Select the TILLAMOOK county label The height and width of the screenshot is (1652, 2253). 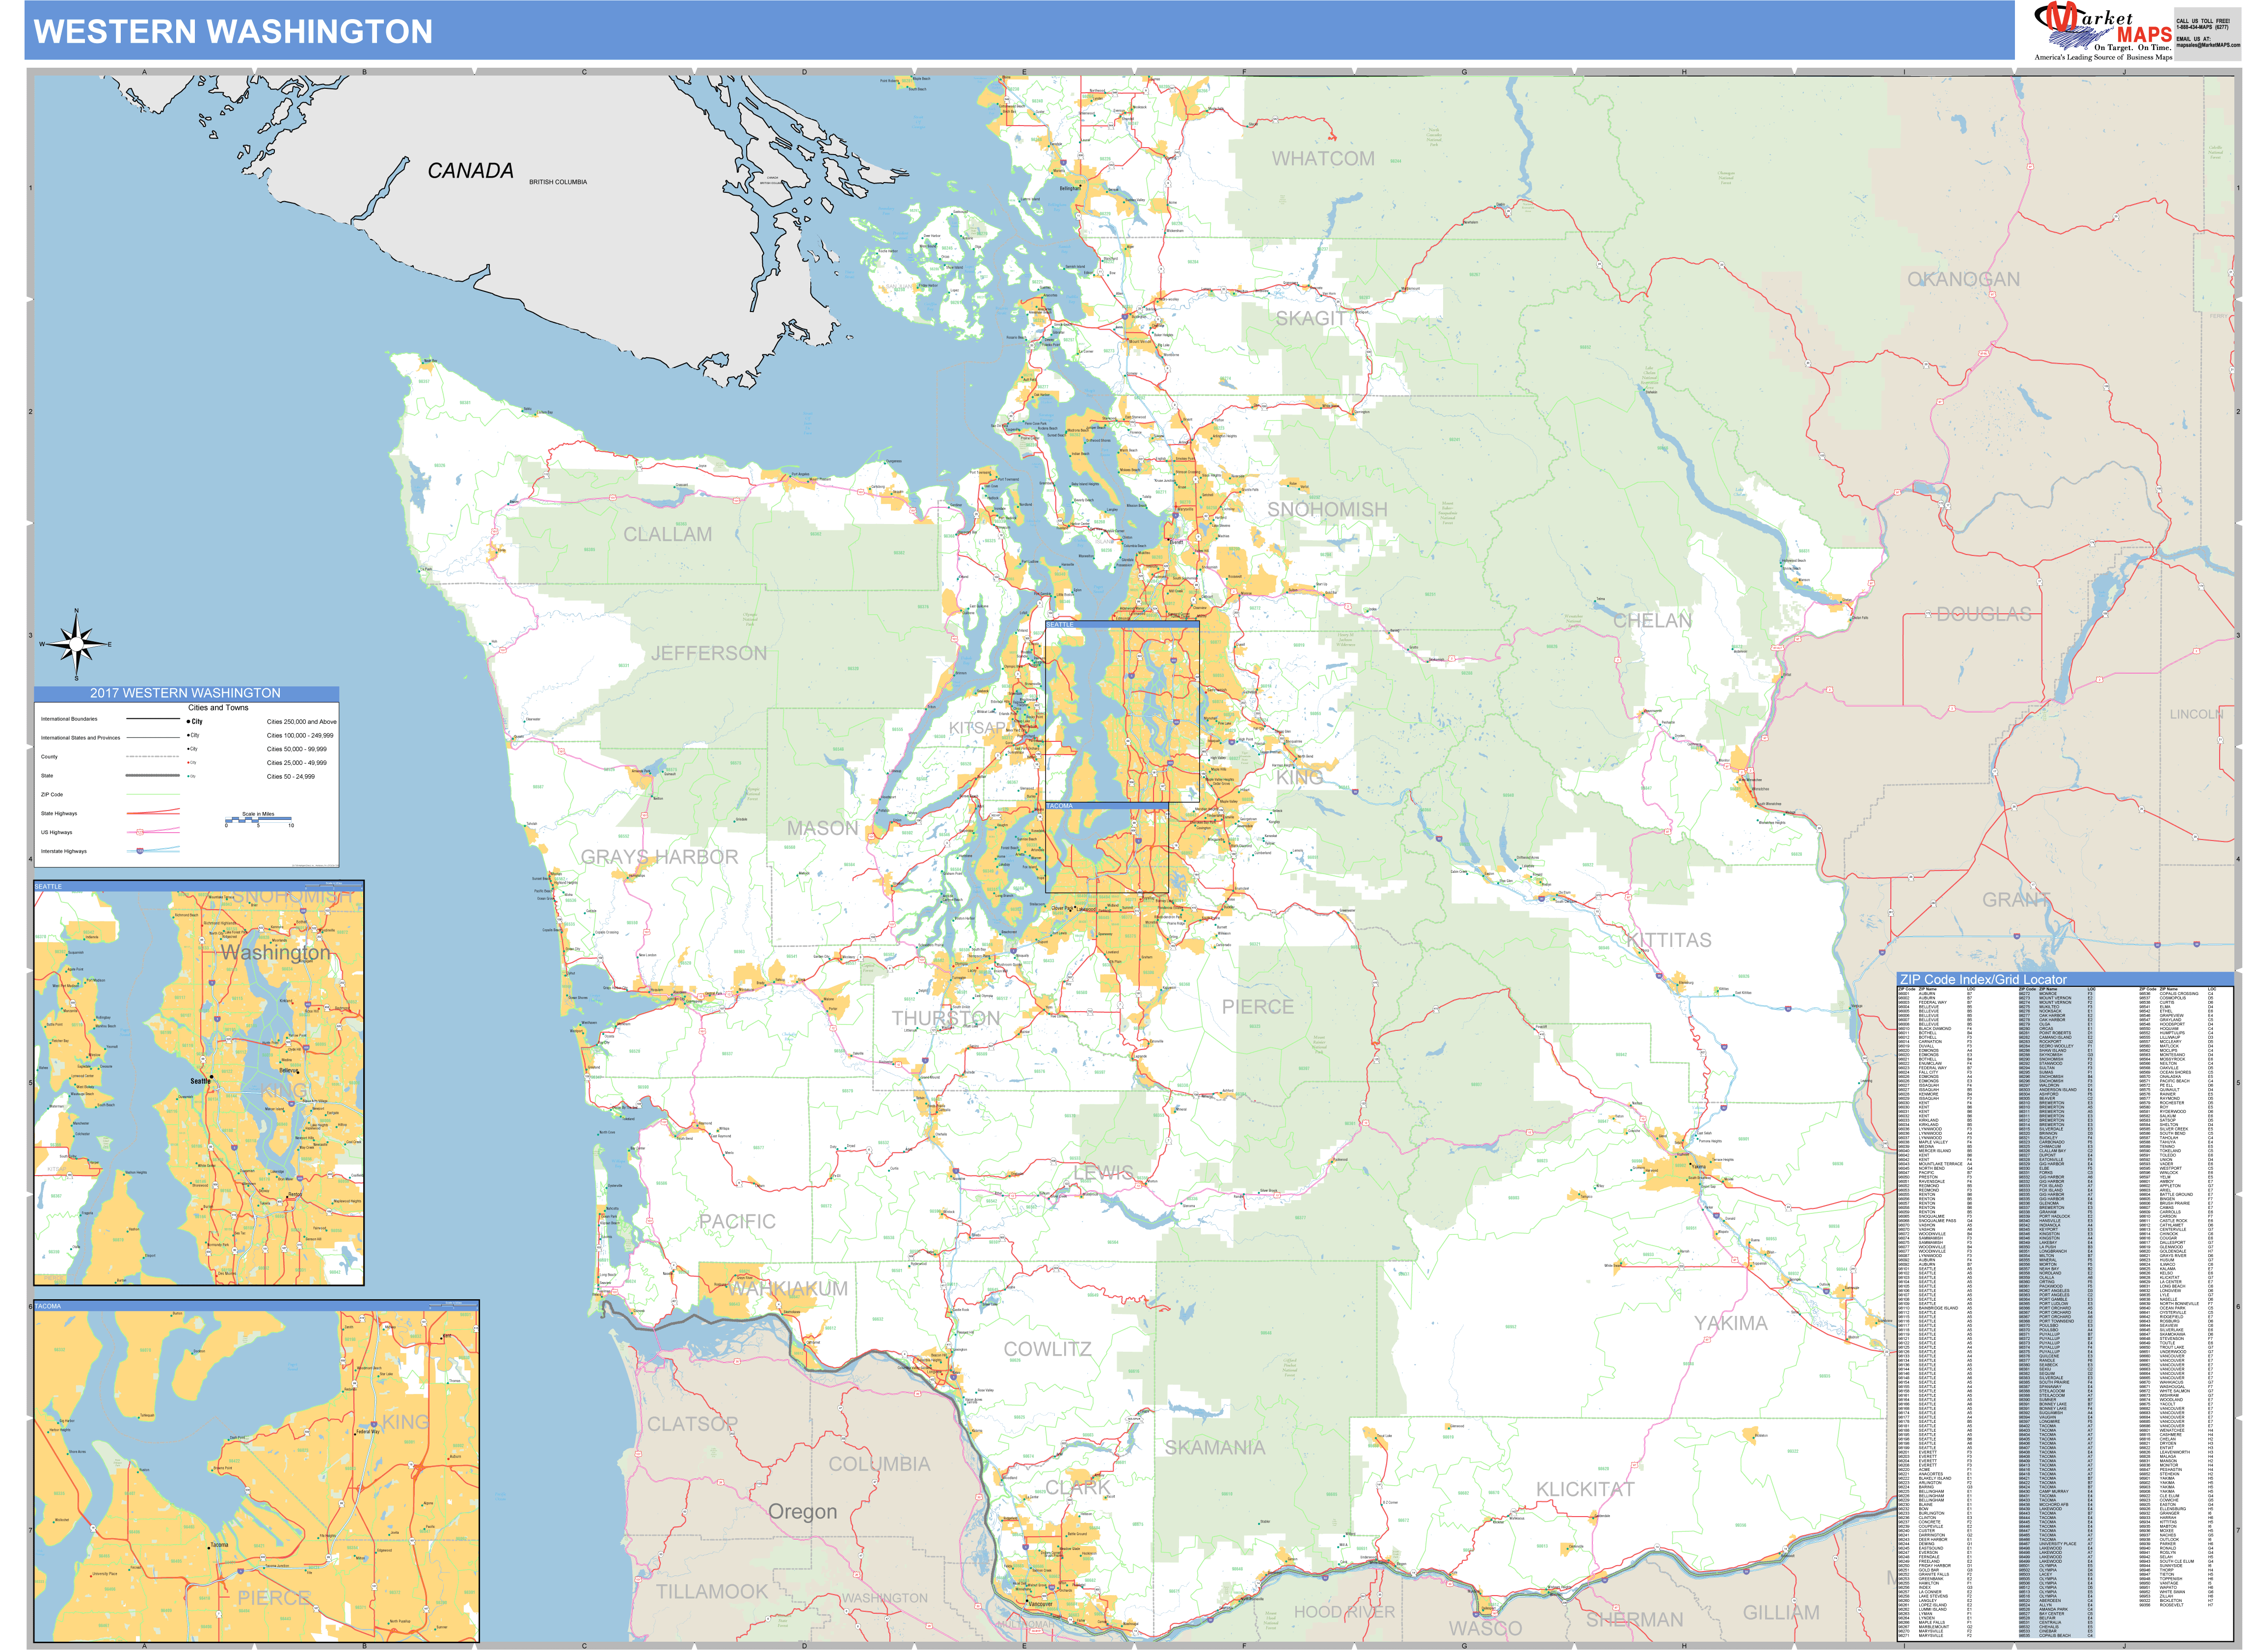point(711,1591)
